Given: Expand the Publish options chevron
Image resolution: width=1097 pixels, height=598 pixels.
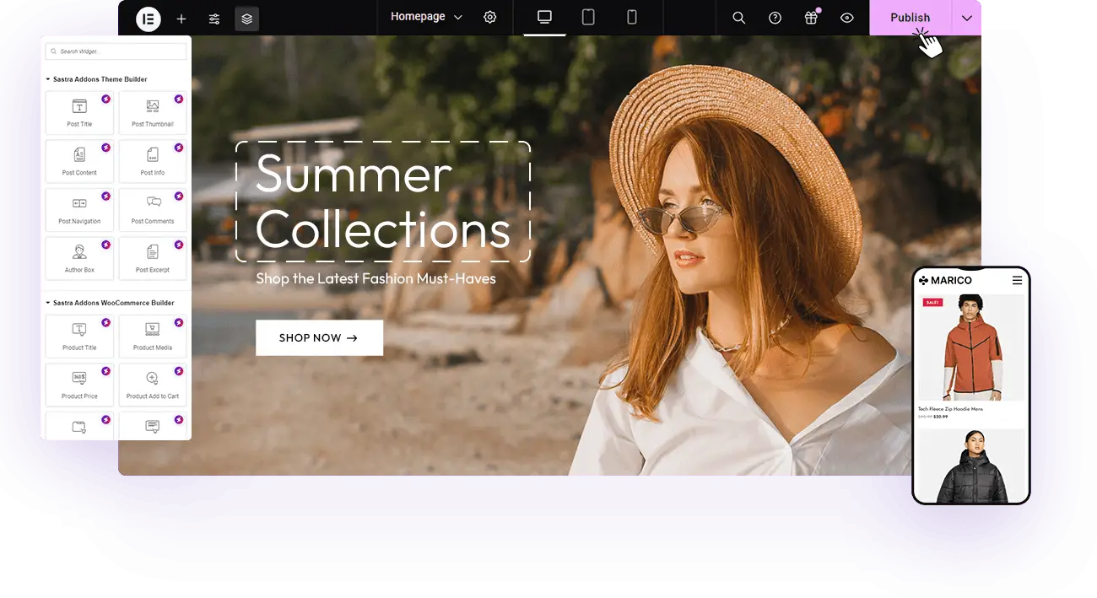Looking at the screenshot, I should (x=967, y=17).
